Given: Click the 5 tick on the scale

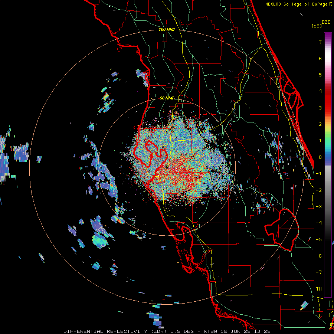Looking at the screenshot, I should pyautogui.click(x=320, y=75).
